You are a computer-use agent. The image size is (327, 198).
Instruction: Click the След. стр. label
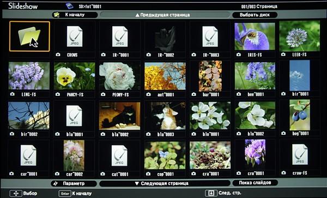(230, 193)
